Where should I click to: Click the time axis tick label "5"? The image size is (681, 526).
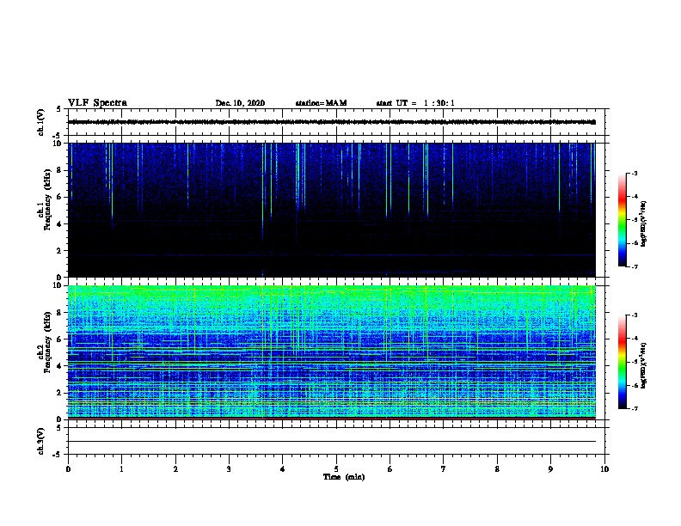click(336, 469)
